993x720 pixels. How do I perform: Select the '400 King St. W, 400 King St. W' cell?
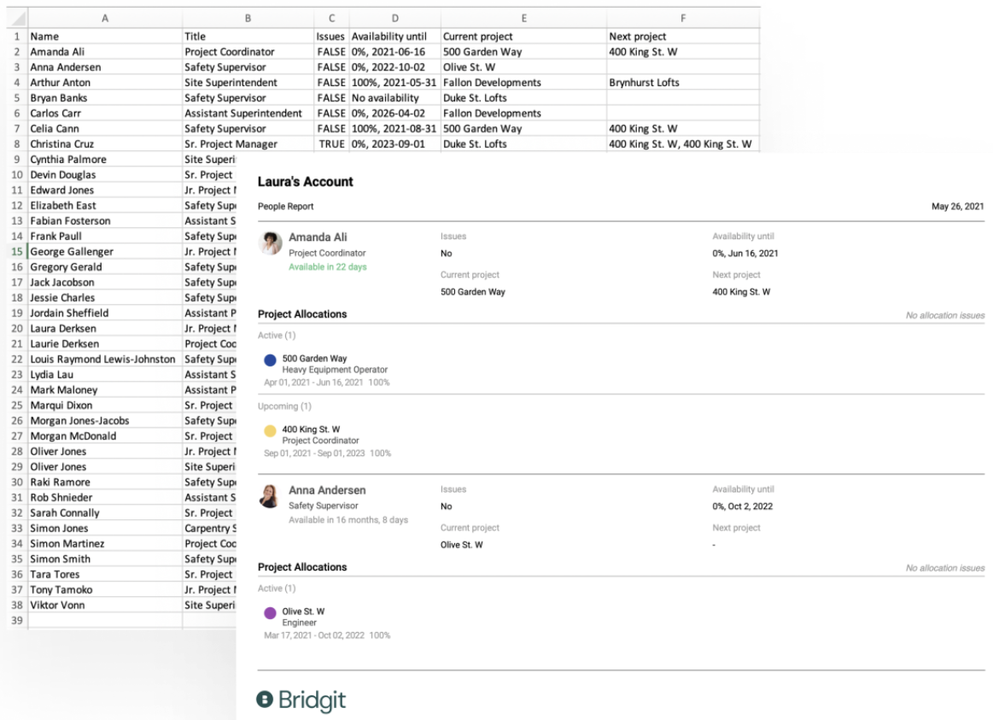click(683, 143)
